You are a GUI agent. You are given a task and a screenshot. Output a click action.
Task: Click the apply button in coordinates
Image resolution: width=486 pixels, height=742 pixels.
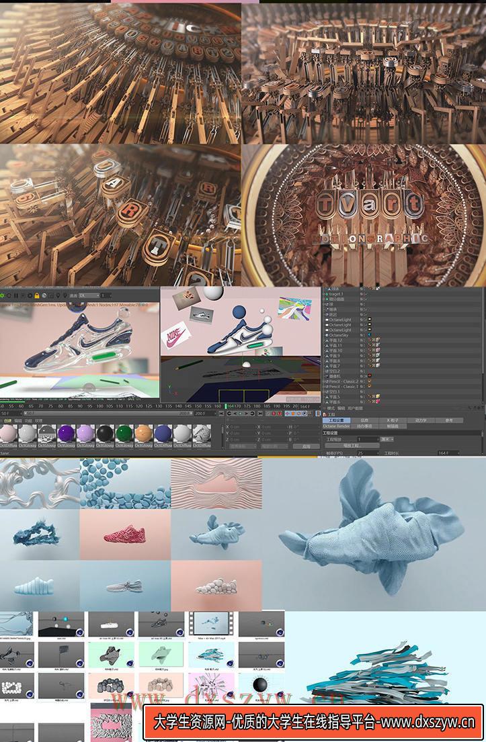click(306, 447)
